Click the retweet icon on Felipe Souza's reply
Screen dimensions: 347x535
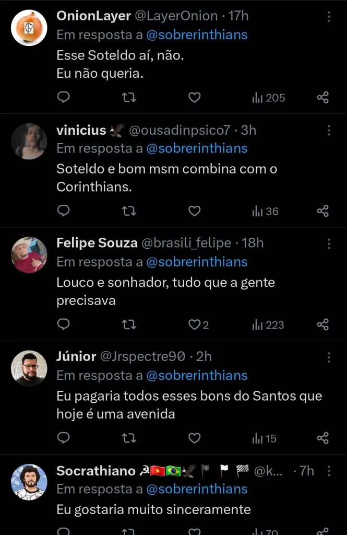coord(128,324)
